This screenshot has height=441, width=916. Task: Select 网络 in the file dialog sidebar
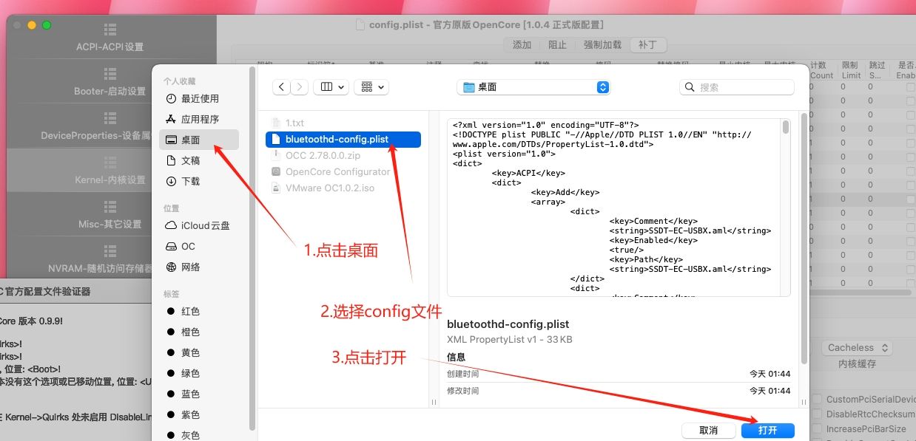click(x=191, y=267)
